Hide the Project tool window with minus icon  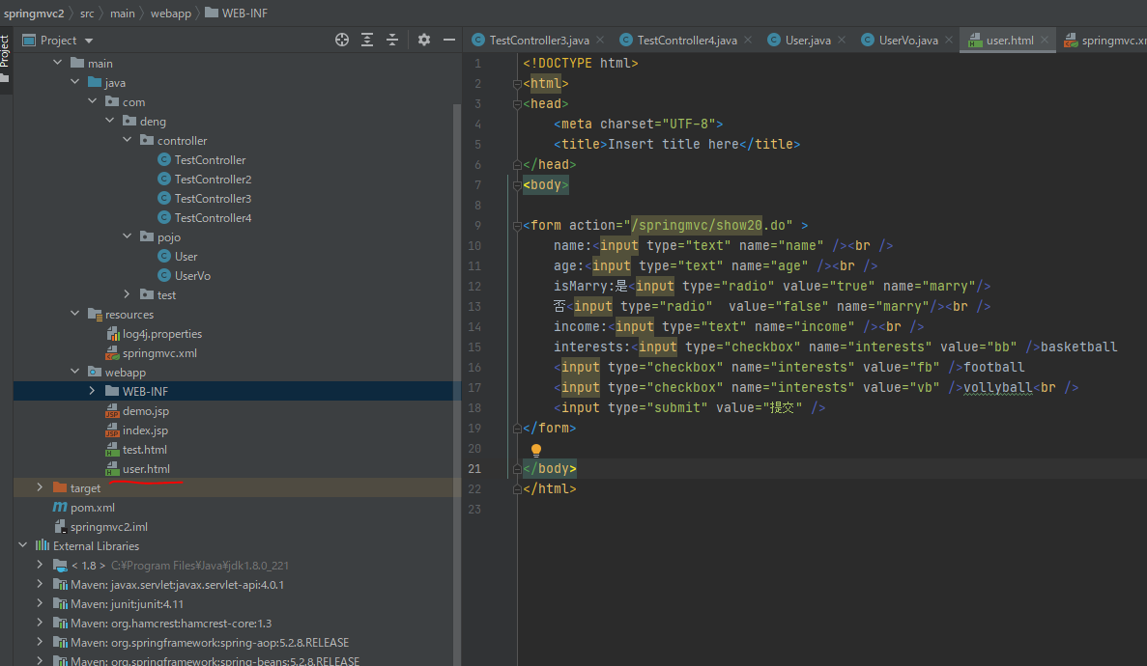click(x=449, y=40)
